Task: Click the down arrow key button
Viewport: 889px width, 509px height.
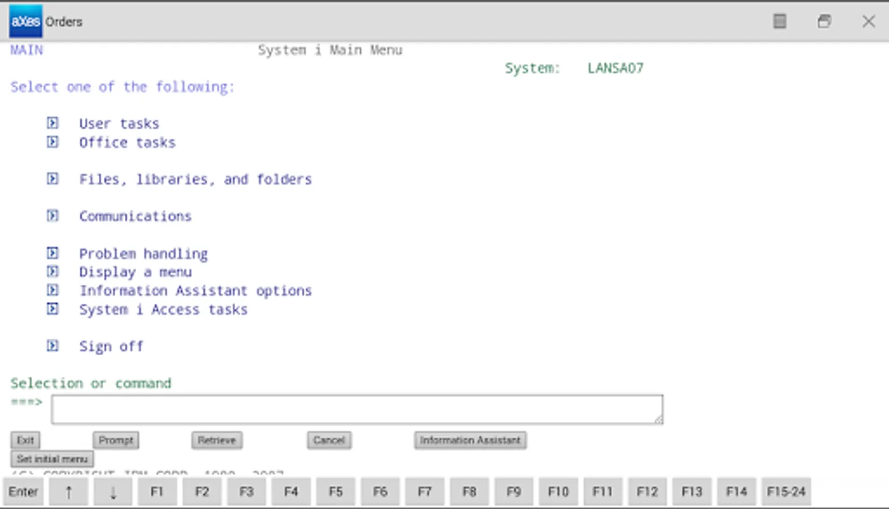Action: [x=113, y=491]
